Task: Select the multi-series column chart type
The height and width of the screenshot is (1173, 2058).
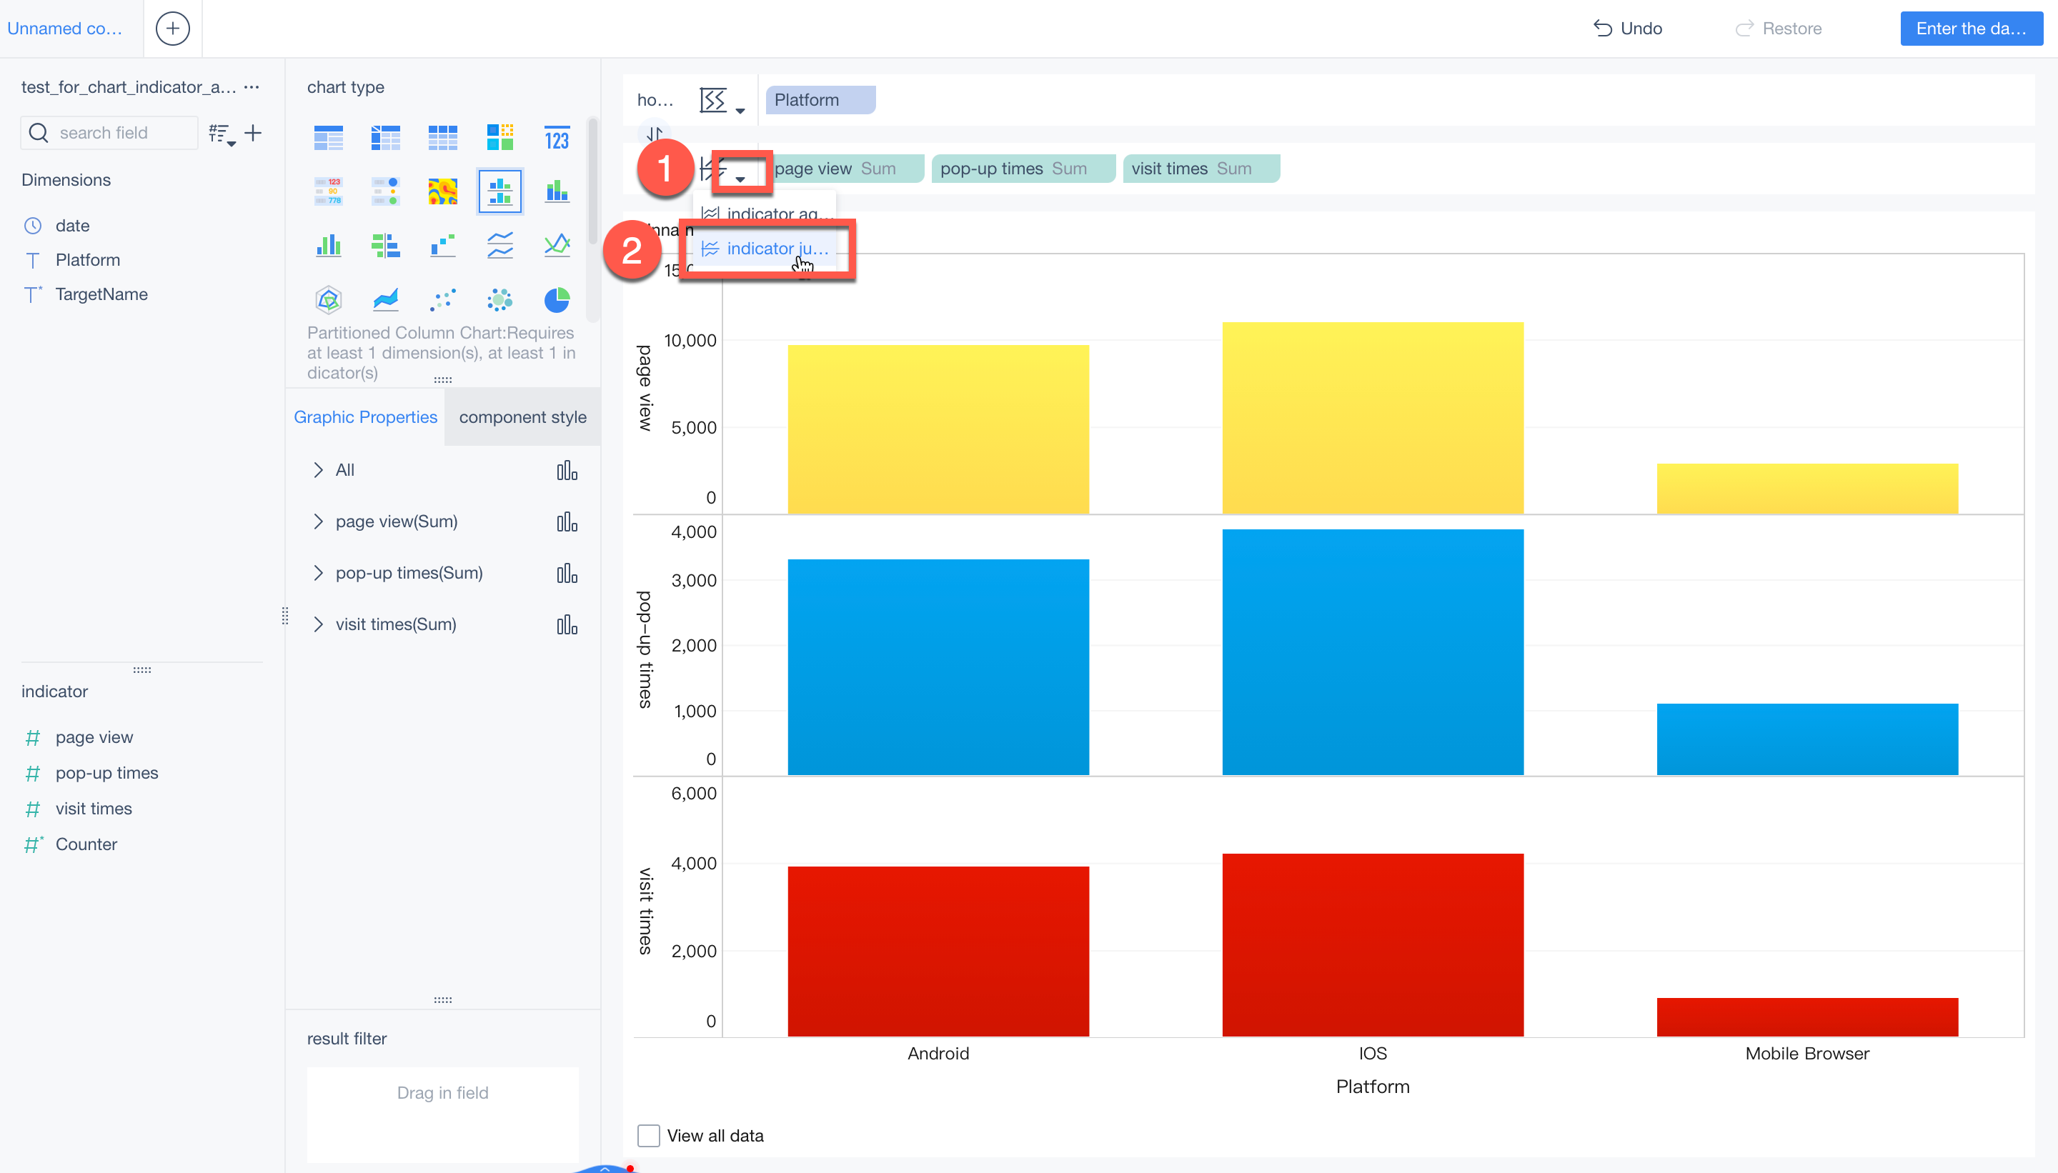Action: pos(328,245)
